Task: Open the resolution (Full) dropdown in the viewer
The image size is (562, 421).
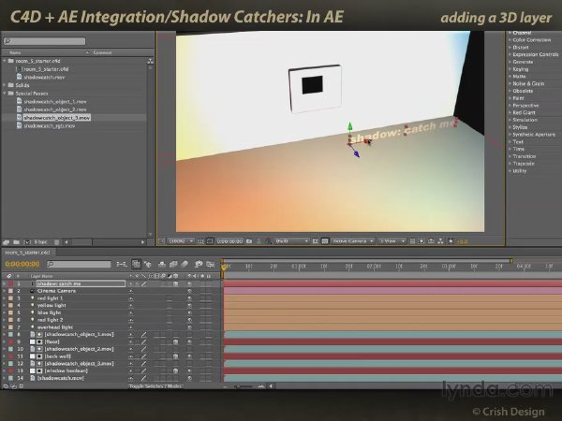Action: (x=291, y=241)
